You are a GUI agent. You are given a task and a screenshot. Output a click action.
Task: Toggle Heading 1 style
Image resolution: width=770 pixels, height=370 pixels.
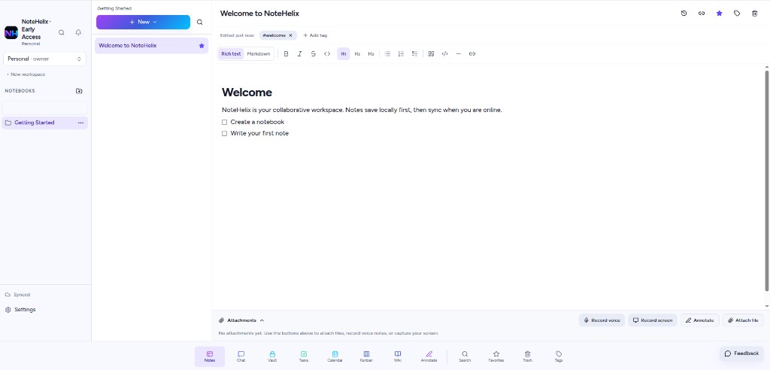[x=343, y=54]
